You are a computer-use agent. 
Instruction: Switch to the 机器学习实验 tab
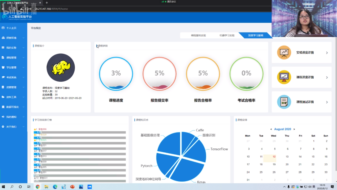[227, 36]
